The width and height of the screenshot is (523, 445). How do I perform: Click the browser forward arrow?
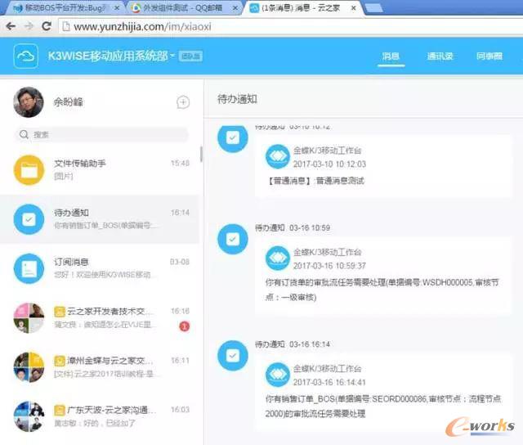coord(29,26)
